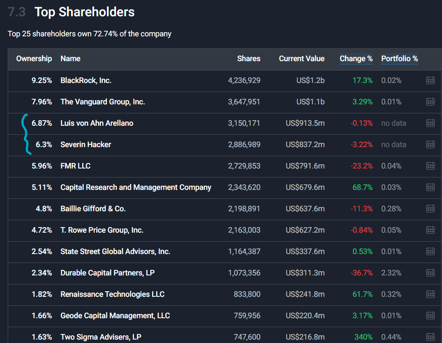This screenshot has height=343, width=442.
Task: Click the Change % column header
Action: pyautogui.click(x=356, y=59)
